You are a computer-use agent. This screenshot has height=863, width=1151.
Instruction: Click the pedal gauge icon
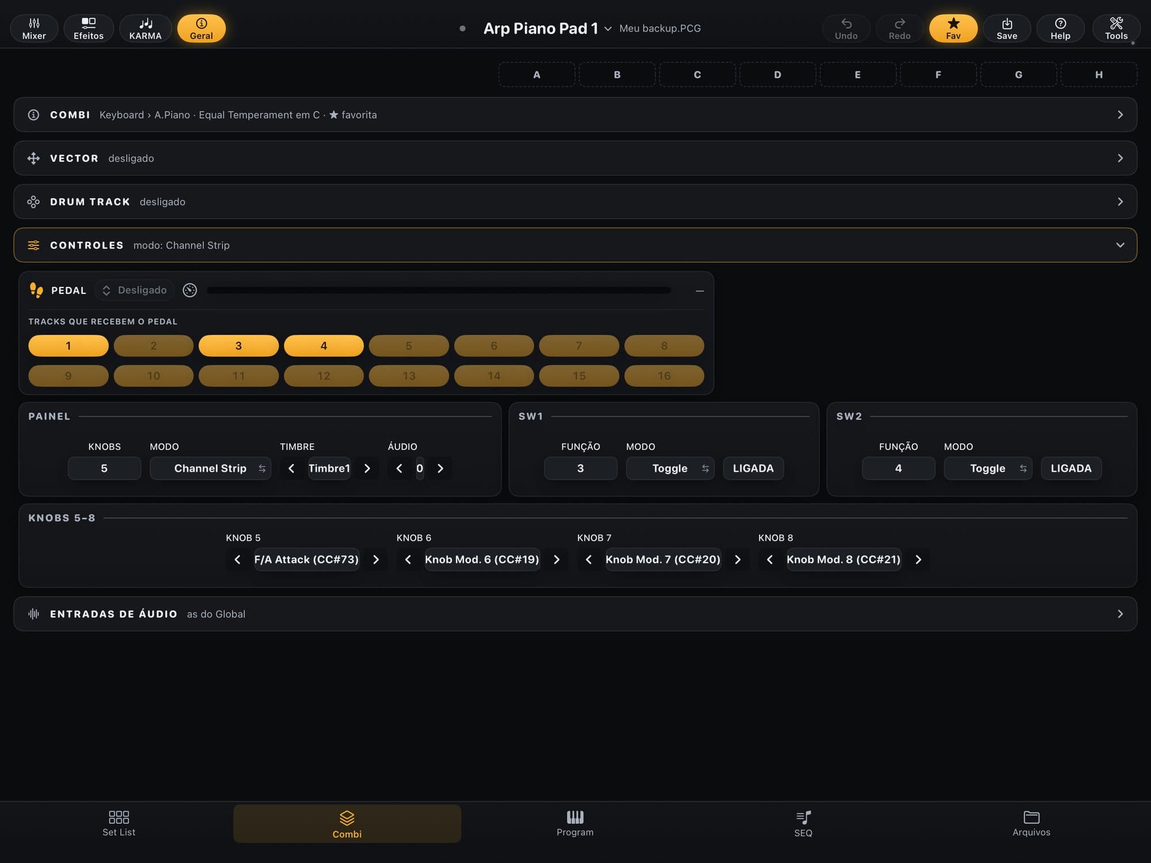coord(190,291)
